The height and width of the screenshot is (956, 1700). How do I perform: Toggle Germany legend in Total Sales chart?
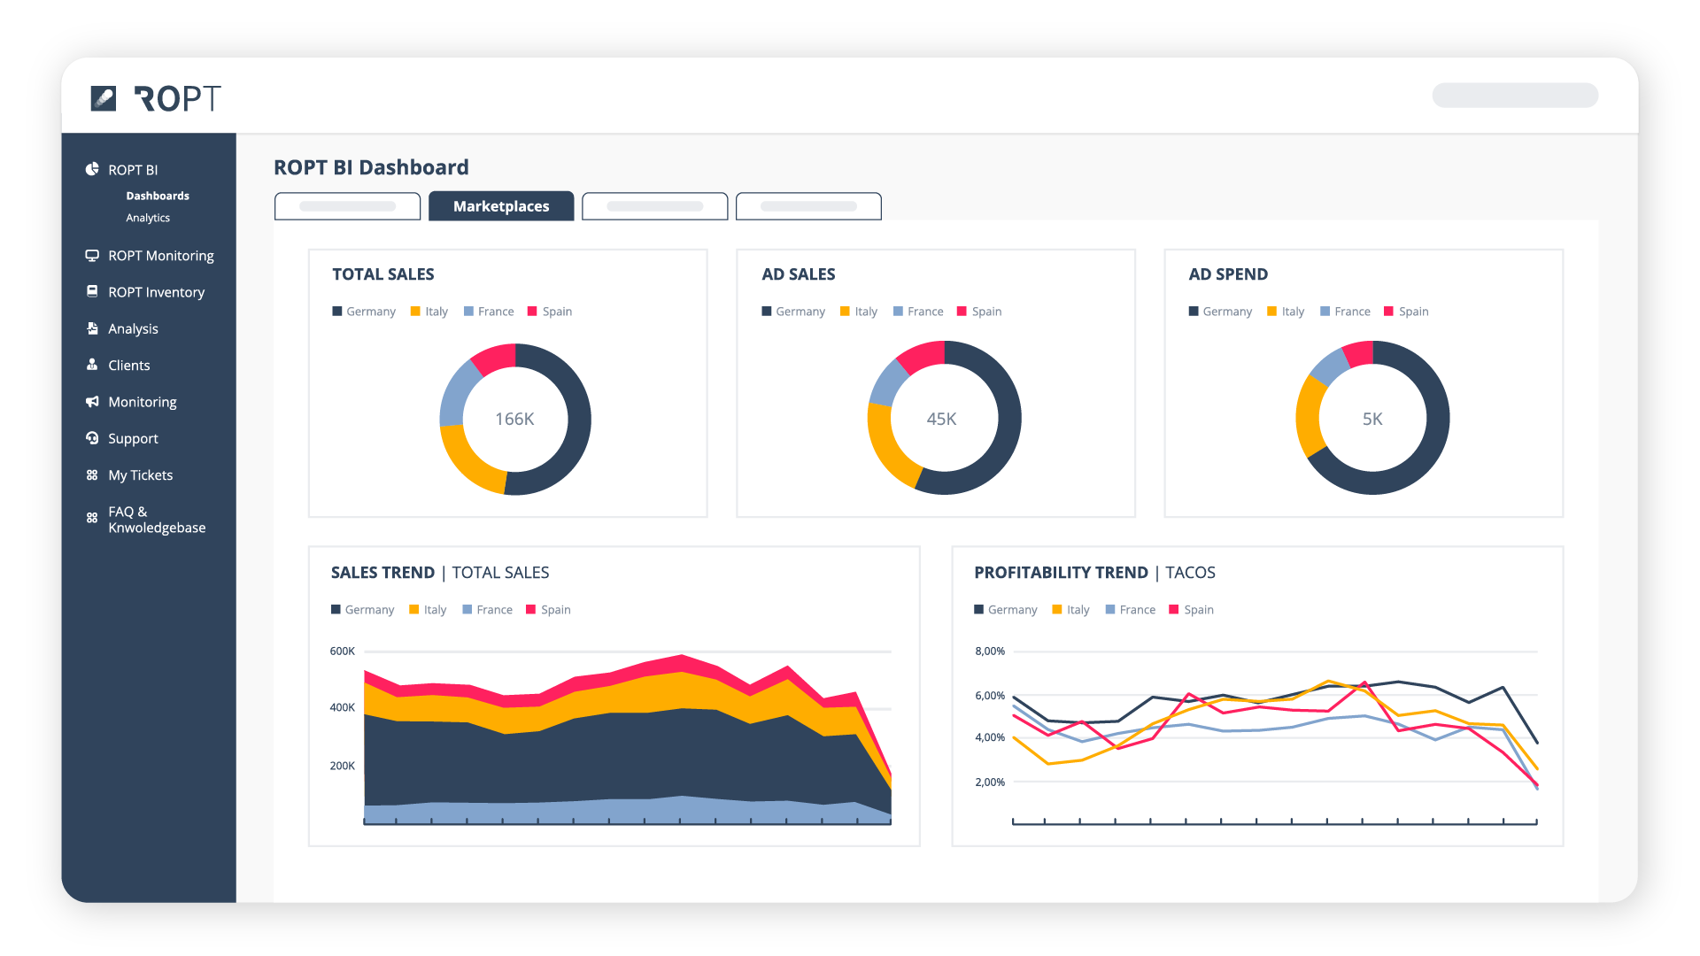pyautogui.click(x=364, y=312)
